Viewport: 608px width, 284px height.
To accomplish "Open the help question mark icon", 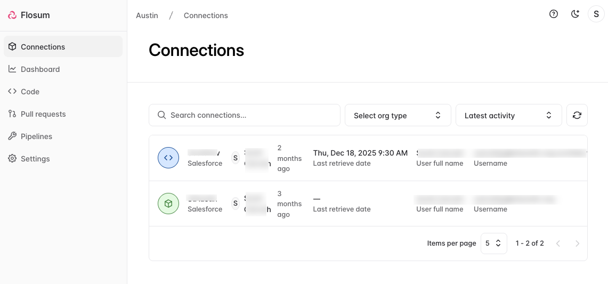I will tap(554, 14).
